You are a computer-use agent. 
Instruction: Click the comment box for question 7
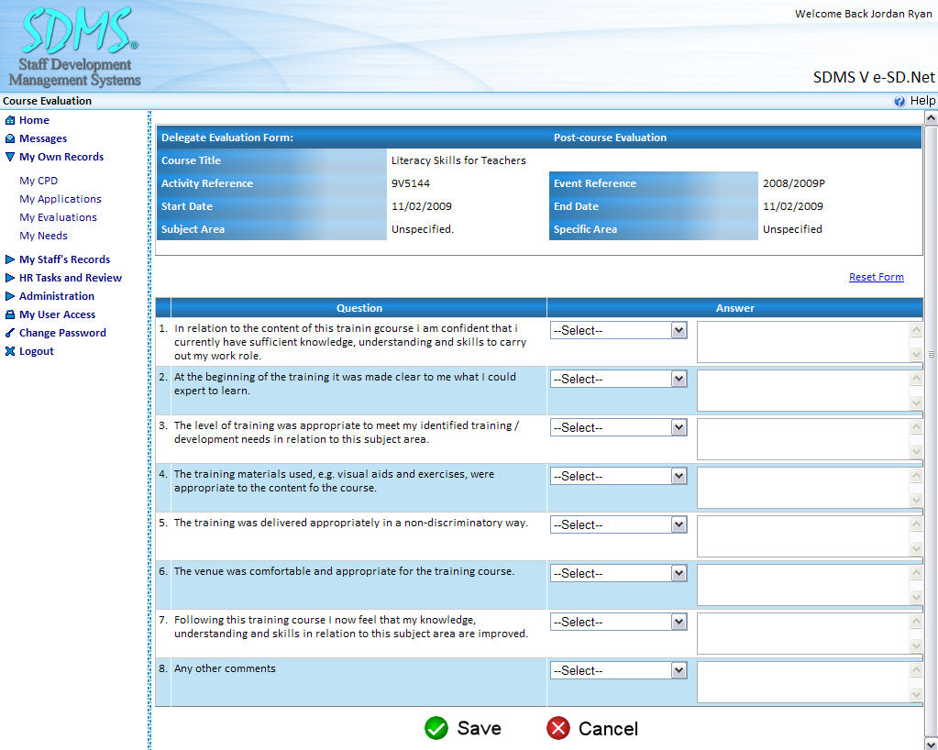[x=803, y=634]
